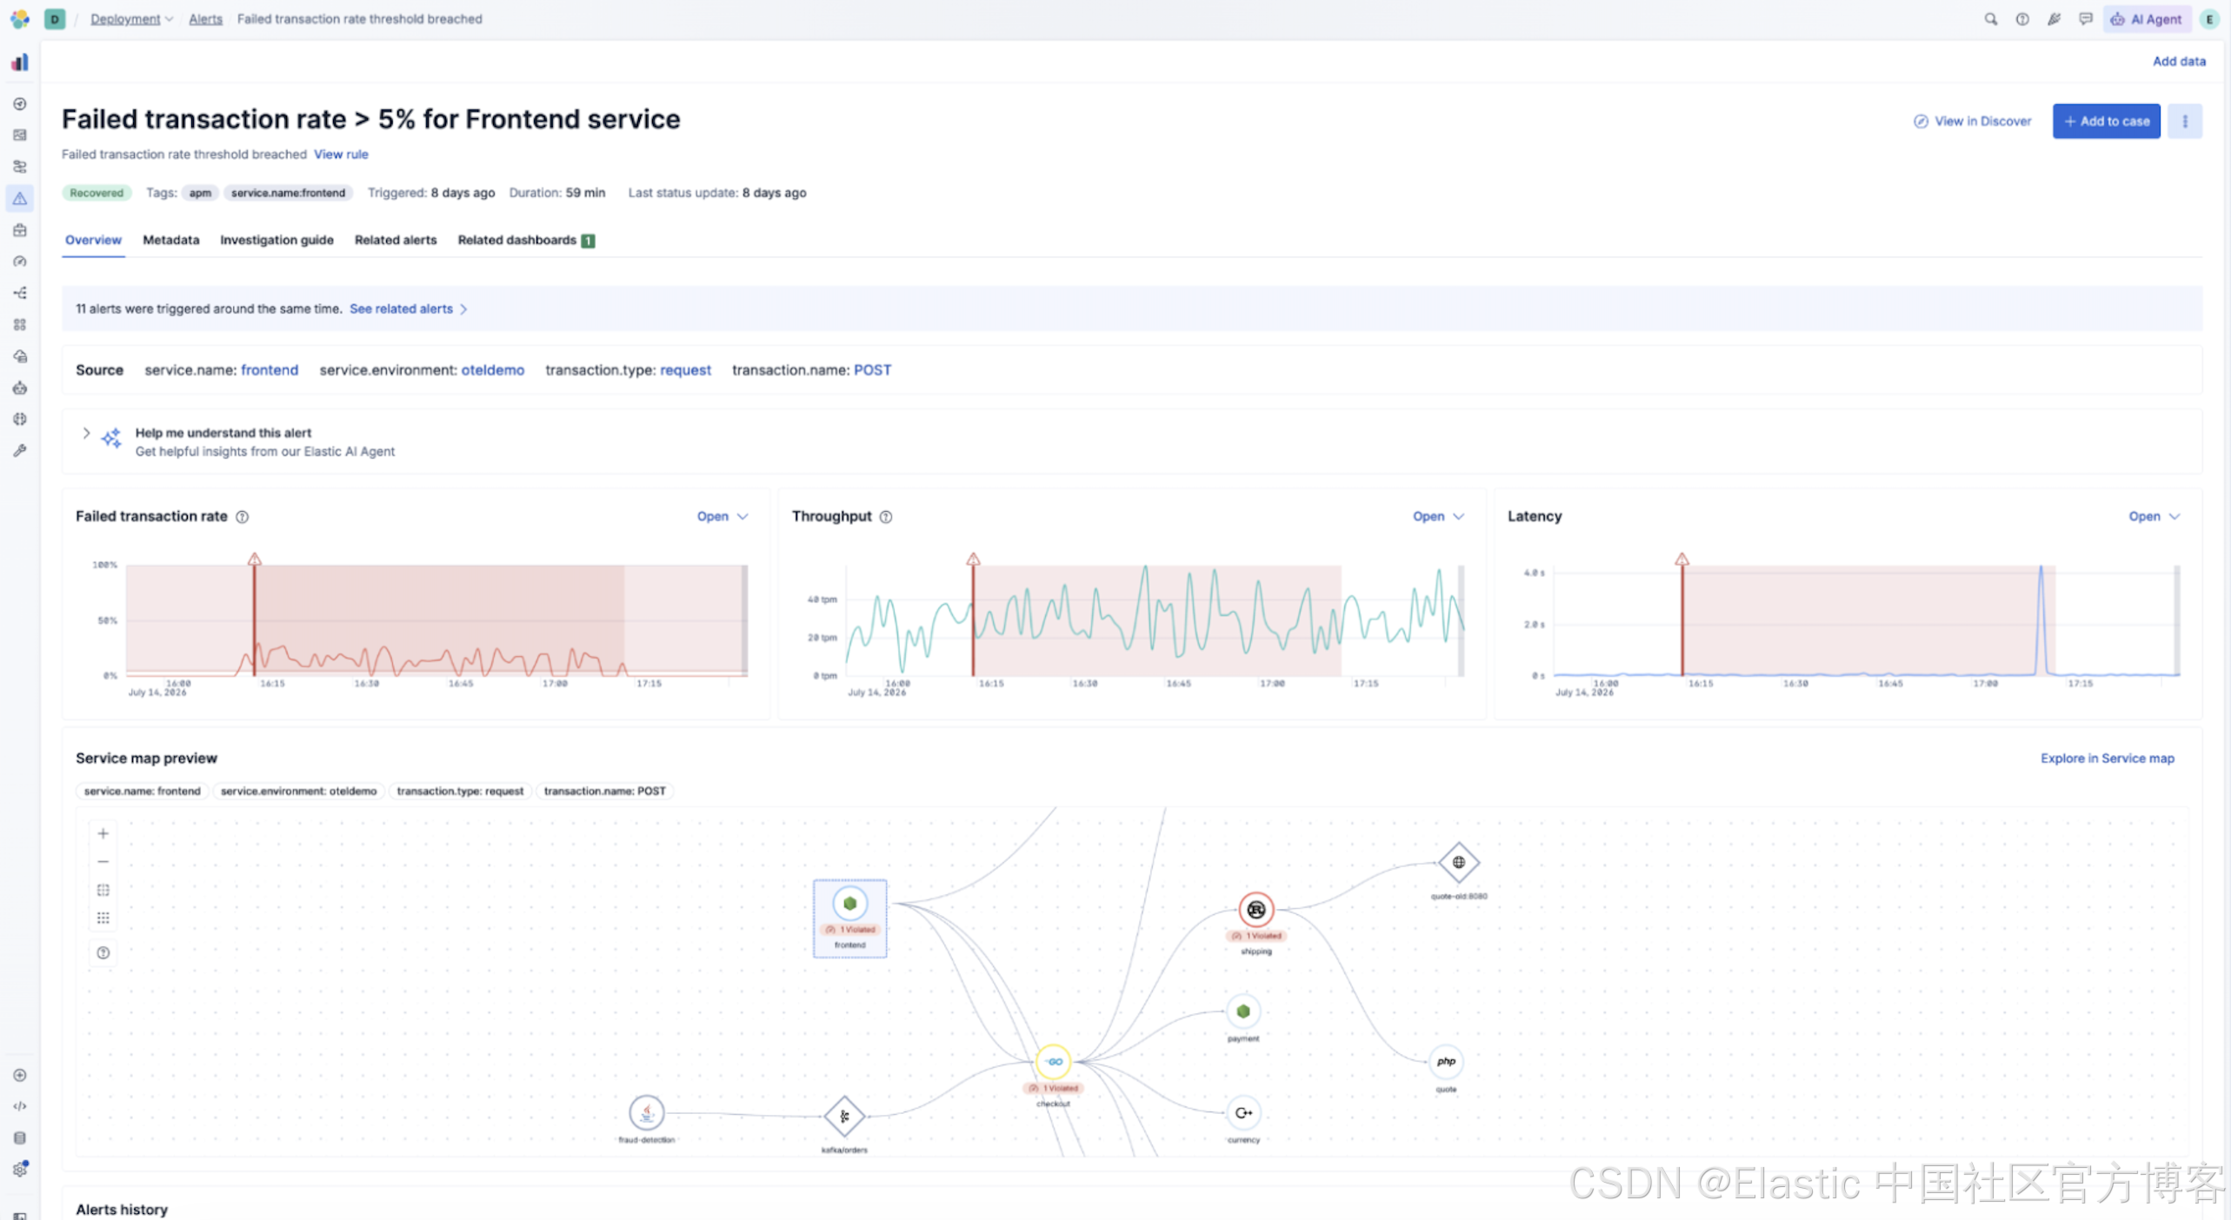Click the circled plus icon in sidebar
This screenshot has width=2231, height=1220.
tap(20, 1075)
